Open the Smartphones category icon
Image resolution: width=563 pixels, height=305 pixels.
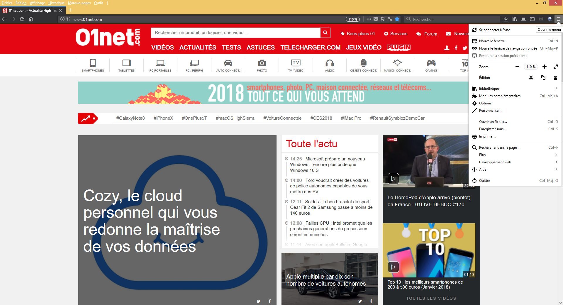(x=93, y=65)
